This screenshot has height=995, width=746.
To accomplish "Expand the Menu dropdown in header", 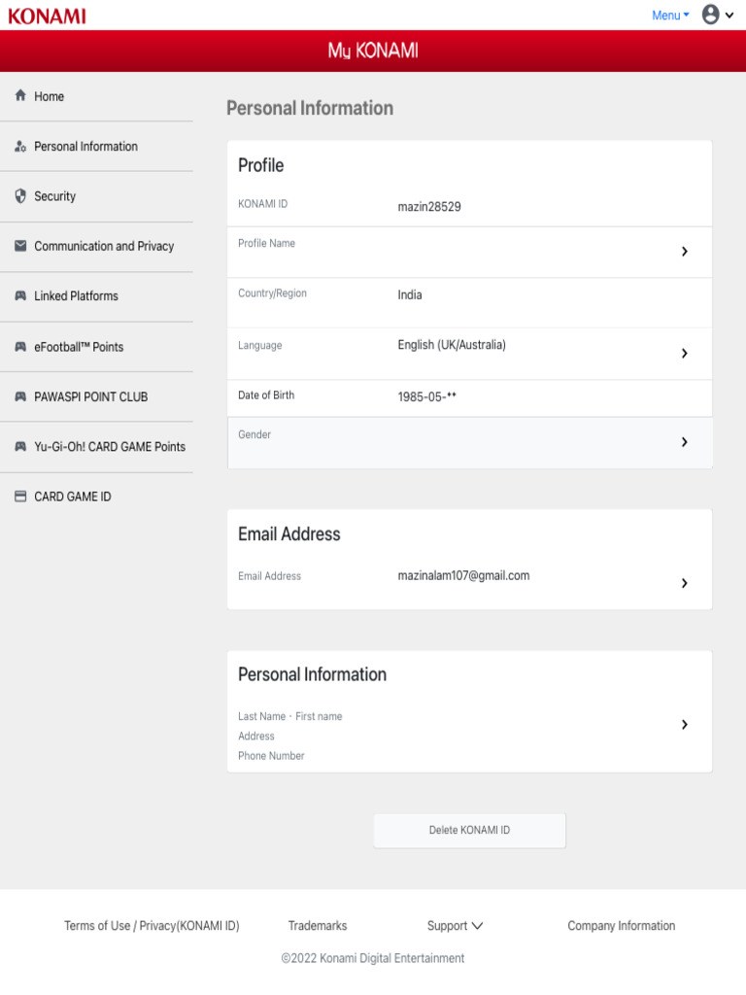I will click(670, 16).
